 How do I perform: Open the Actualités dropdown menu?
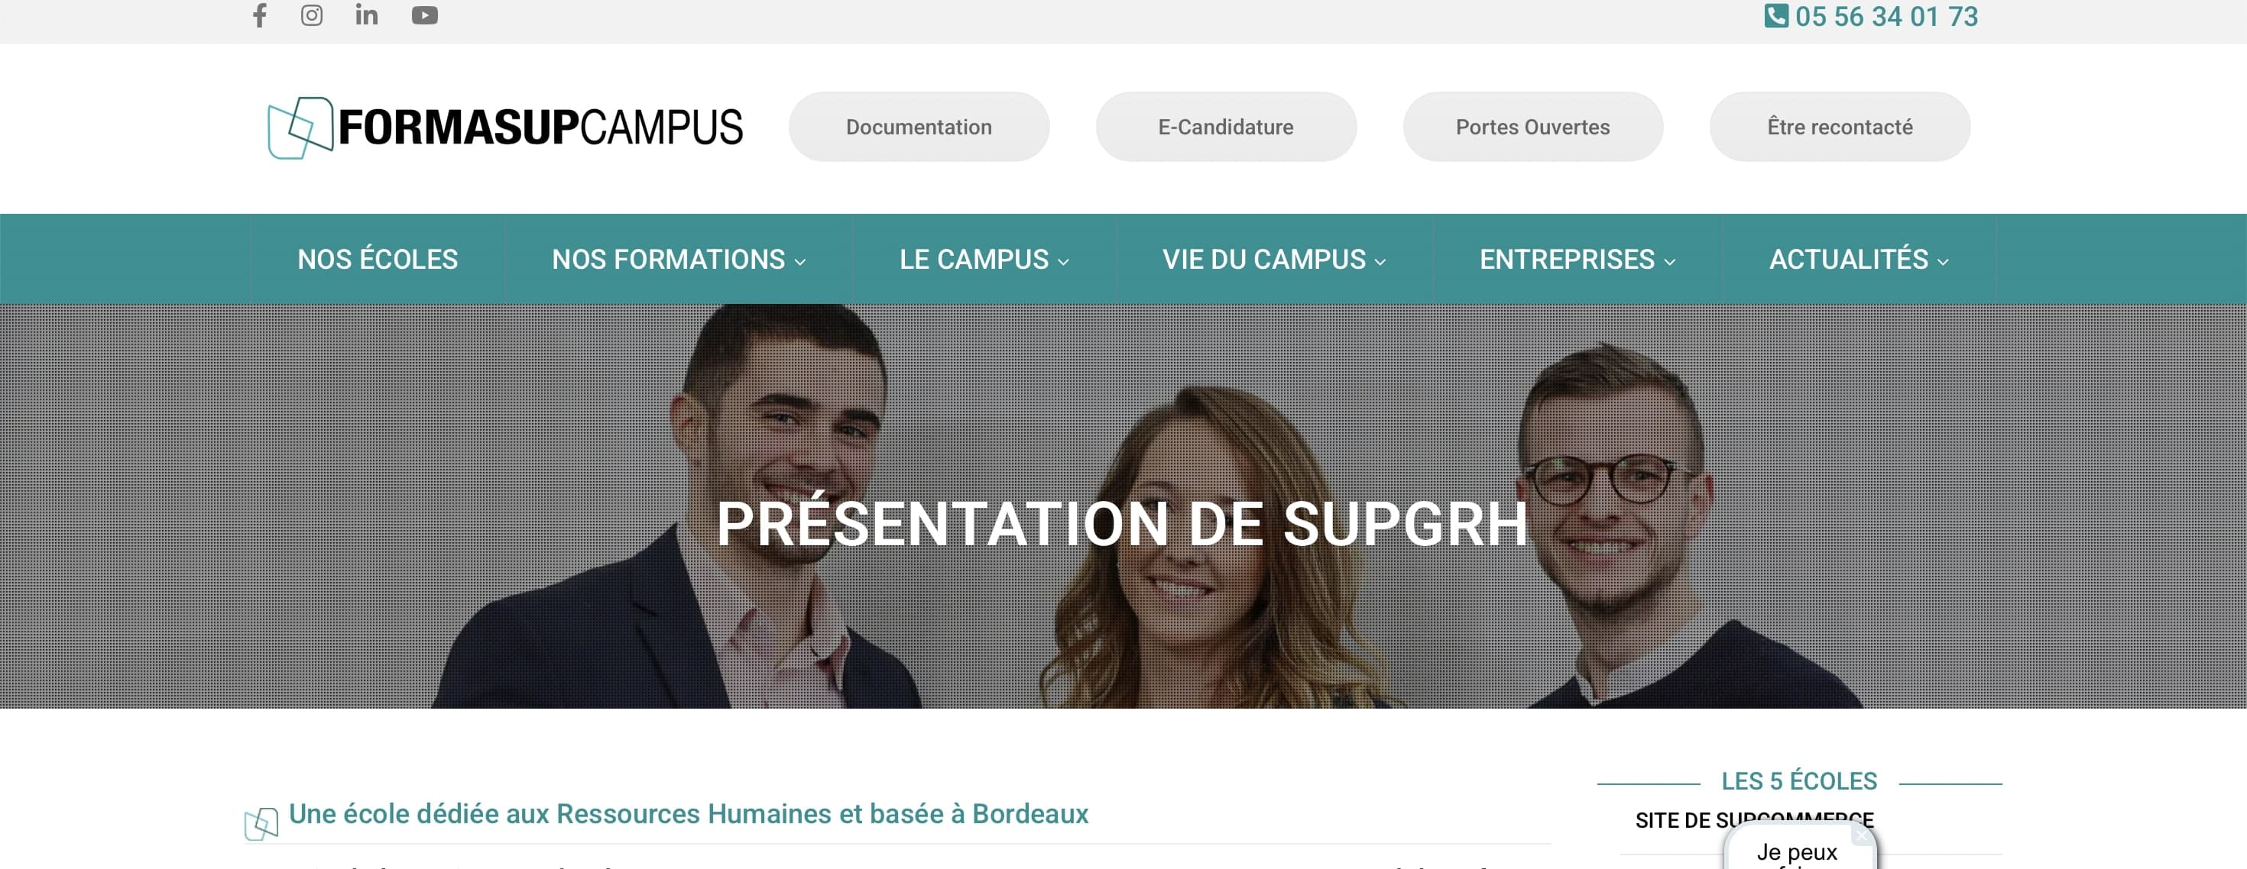click(x=1859, y=260)
